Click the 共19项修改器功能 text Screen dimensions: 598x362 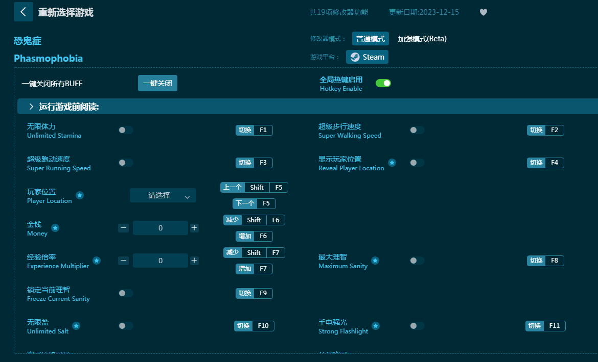coord(339,12)
